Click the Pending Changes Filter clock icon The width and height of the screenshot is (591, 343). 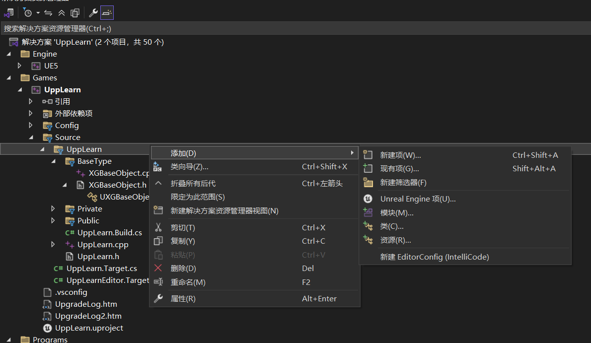[x=27, y=12]
